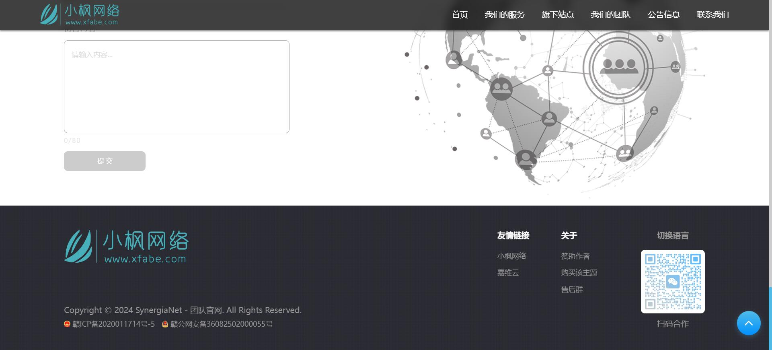The image size is (772, 350).
Task: Click 切换语言 to switch language
Action: click(673, 236)
